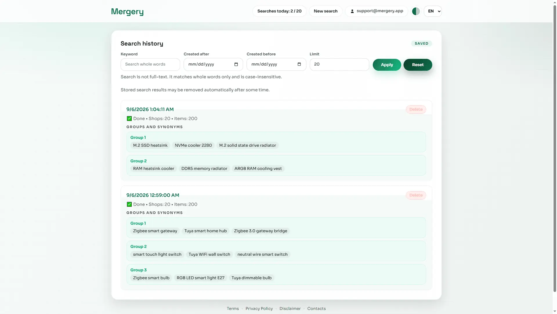Click the user icon beside support@mergery.app

click(352, 11)
